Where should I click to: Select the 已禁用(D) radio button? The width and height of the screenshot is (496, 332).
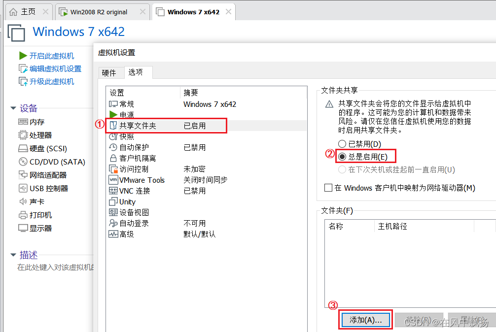[x=342, y=144]
